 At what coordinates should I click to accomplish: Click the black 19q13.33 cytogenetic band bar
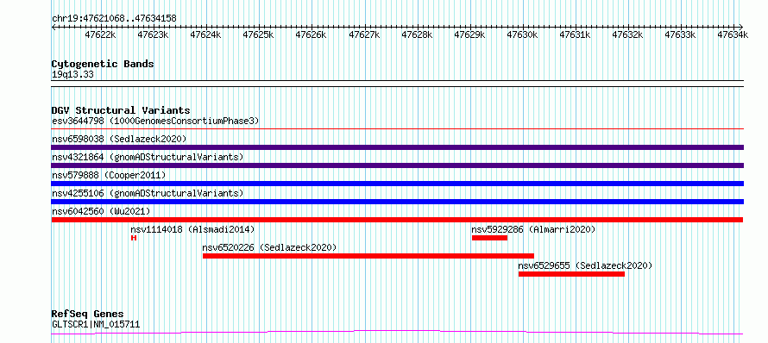[397, 84]
